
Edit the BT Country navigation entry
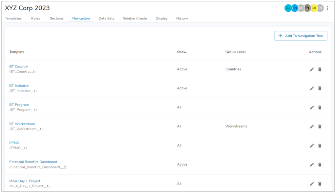pyautogui.click(x=312, y=69)
